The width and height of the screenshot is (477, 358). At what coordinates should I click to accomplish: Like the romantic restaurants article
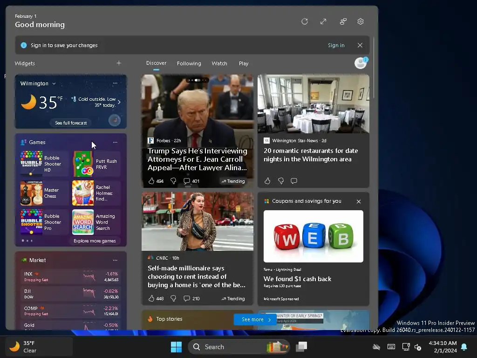[267, 181]
